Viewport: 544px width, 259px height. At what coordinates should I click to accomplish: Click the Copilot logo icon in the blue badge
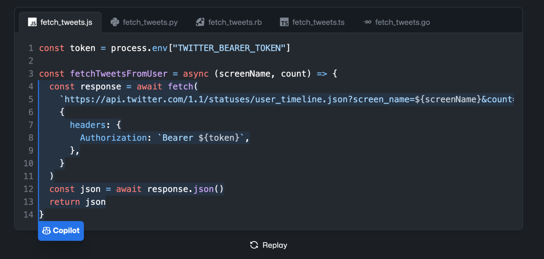click(46, 231)
